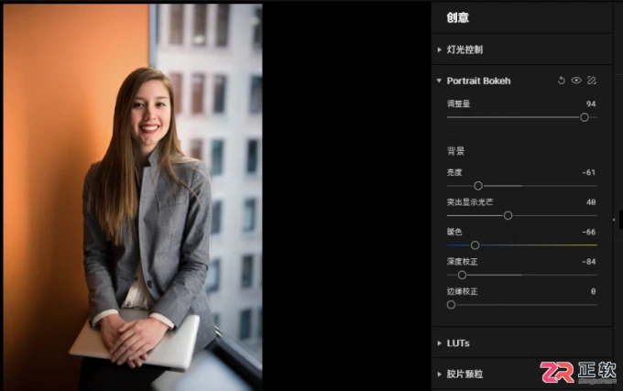Toggle Portrait Bokeh visibility eye icon
Viewport: 623px width, 391px height.
[576, 81]
